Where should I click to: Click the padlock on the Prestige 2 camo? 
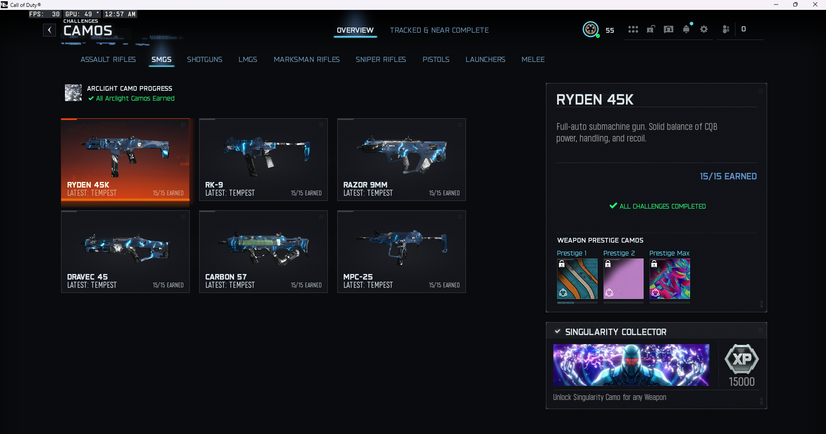[608, 264]
